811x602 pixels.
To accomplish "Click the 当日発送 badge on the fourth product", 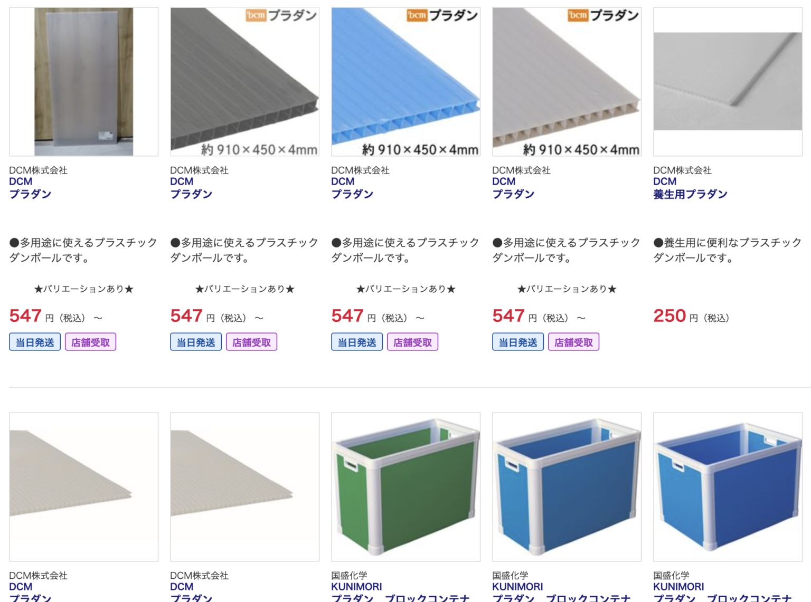I will tap(517, 341).
